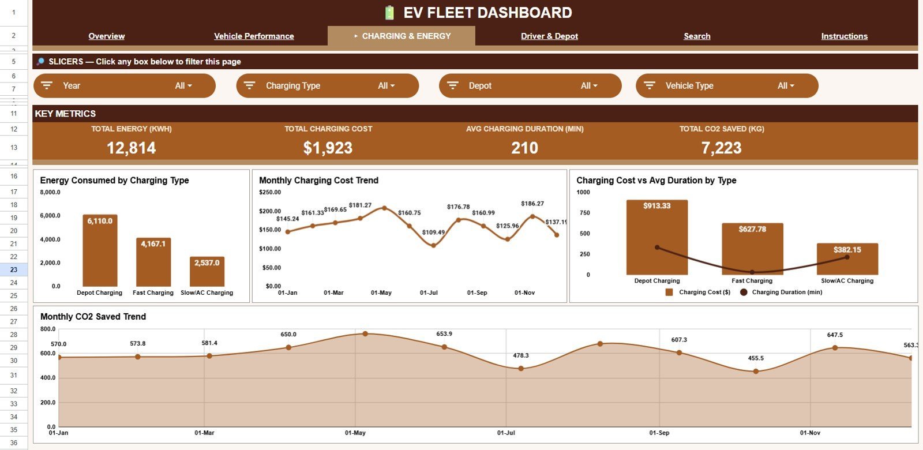
Task: Open the Vehicle Performance tab
Action: click(x=254, y=36)
